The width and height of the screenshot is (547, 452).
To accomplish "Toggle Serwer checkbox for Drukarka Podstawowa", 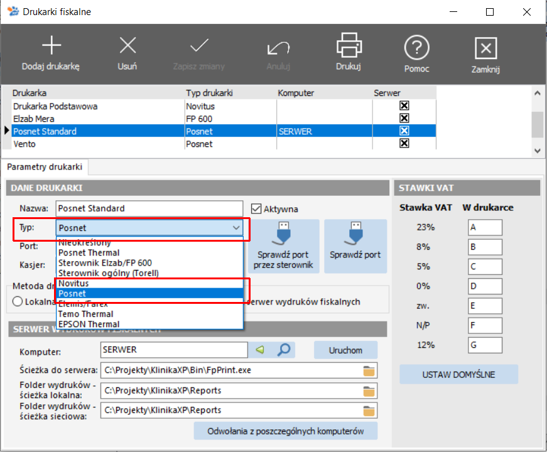I will point(404,105).
